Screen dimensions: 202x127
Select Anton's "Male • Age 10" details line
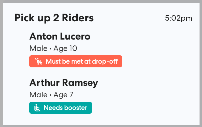53,49
